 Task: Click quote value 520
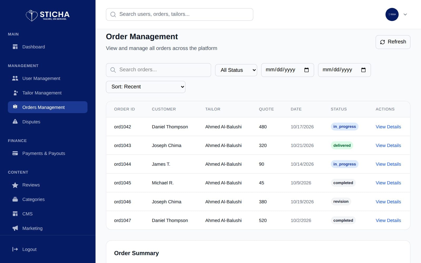click(263, 220)
